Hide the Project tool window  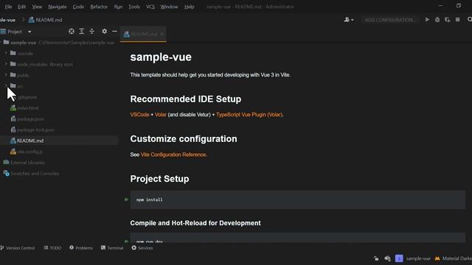114,31
